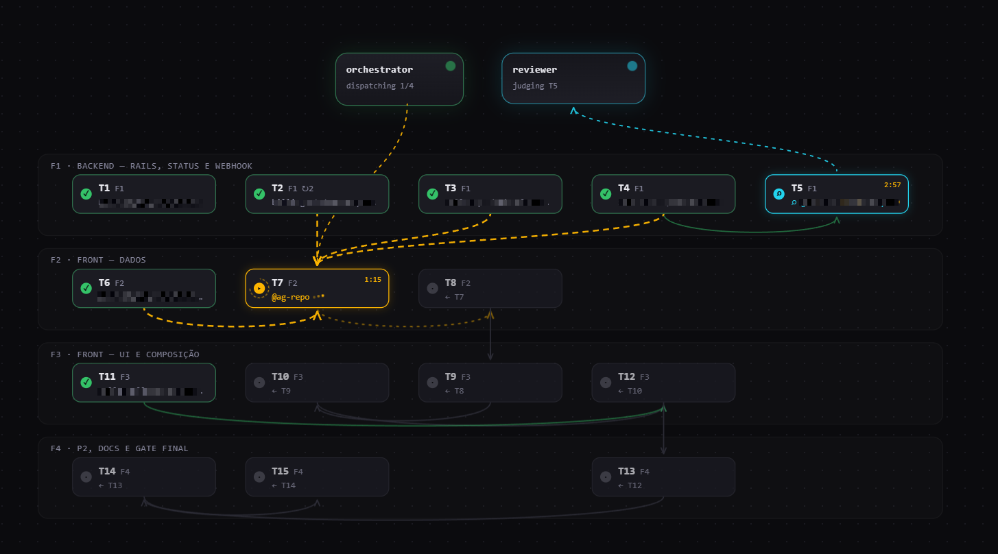Click the cyan review icon on T5
This screenshot has width=998, height=554.
pos(779,194)
